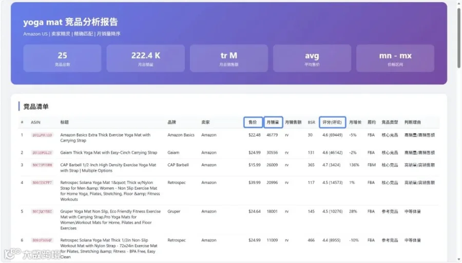Screen dimensions: 462x263
Task: Click the brand cell 'Gruper'
Action: (174, 211)
